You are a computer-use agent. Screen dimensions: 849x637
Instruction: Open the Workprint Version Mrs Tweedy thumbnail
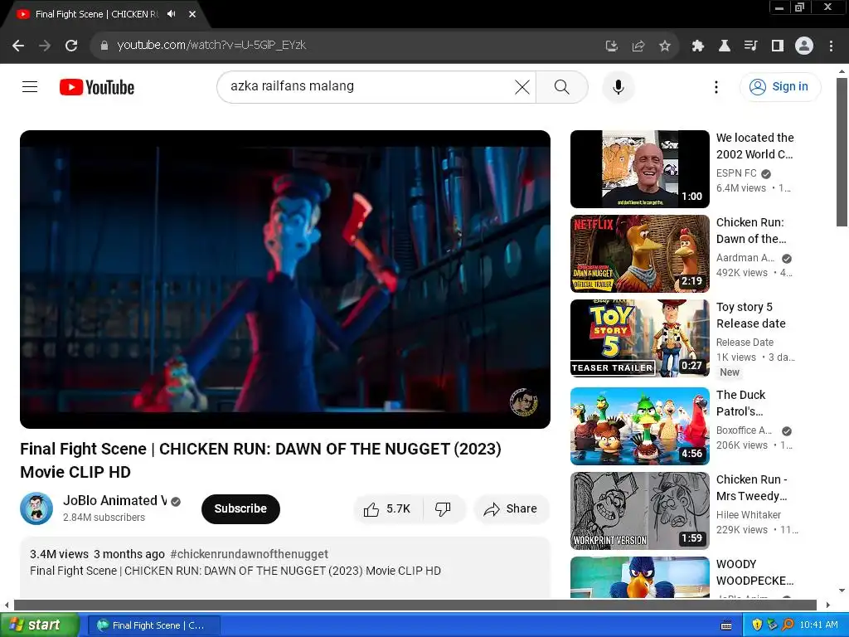(639, 511)
